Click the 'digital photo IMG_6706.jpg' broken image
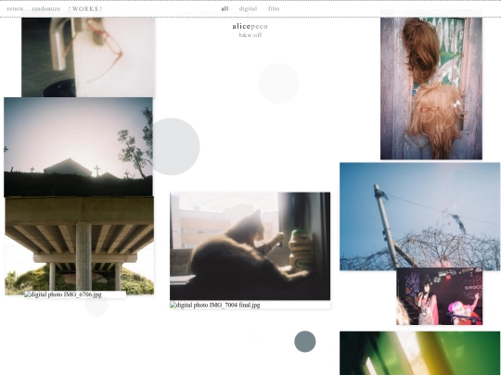501x375 pixels. click(75, 294)
